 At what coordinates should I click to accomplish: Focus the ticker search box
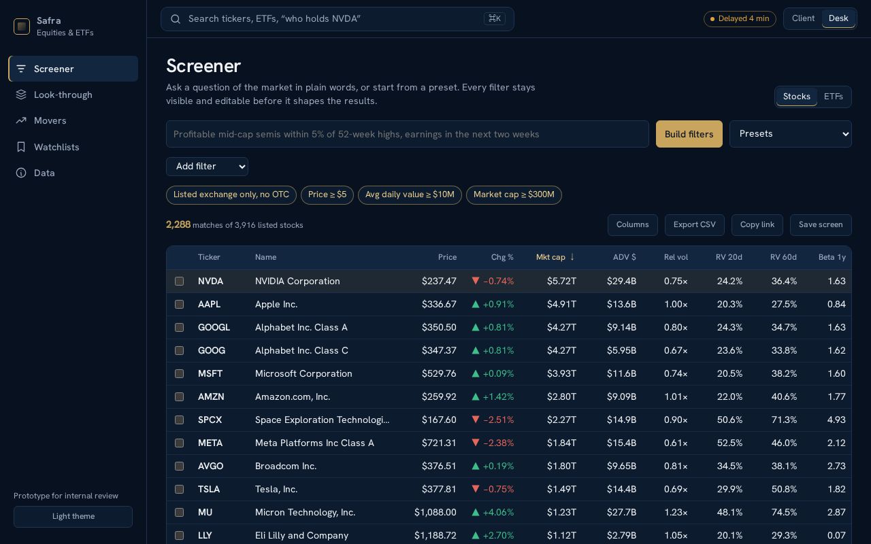[x=338, y=19]
